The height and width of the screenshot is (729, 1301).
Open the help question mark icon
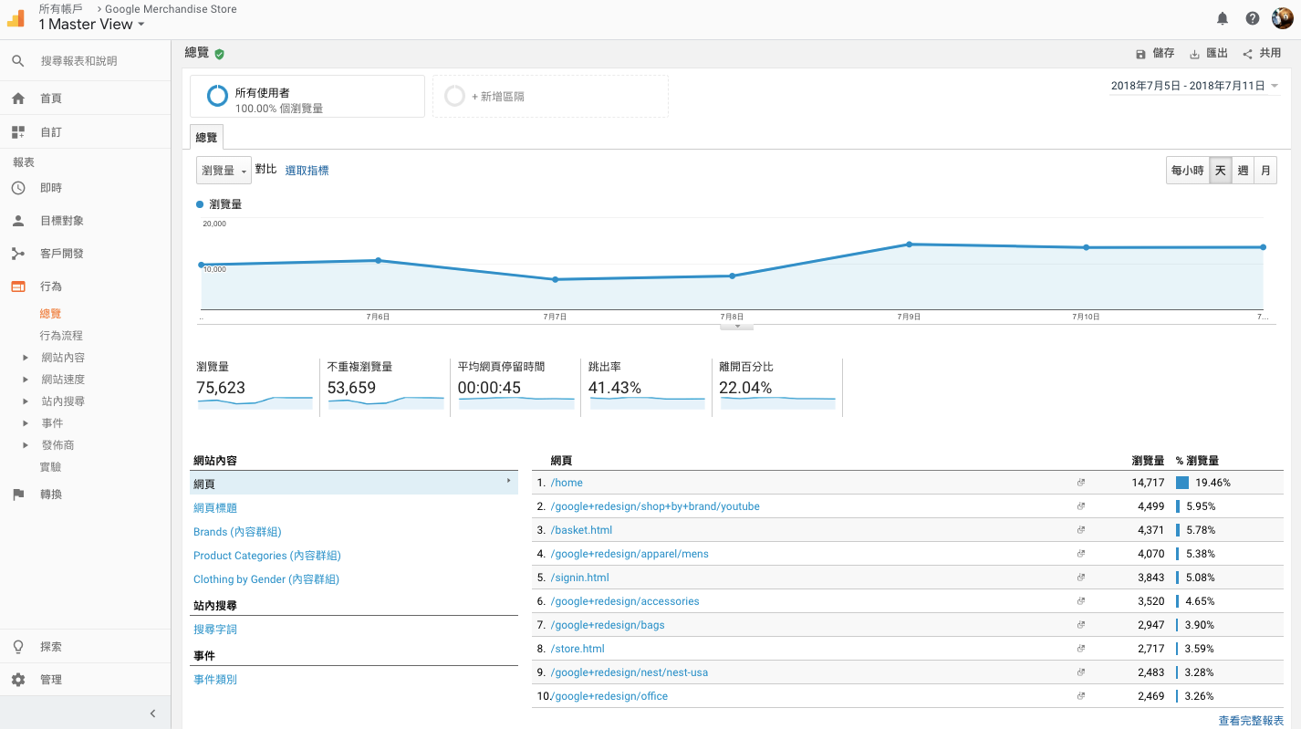pyautogui.click(x=1253, y=18)
